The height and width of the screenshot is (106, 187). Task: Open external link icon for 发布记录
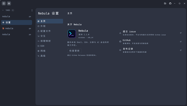181,50
